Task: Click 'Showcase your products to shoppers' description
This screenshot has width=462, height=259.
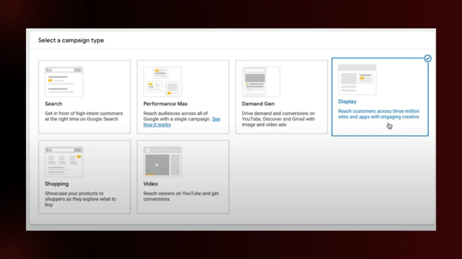Action: (80, 199)
